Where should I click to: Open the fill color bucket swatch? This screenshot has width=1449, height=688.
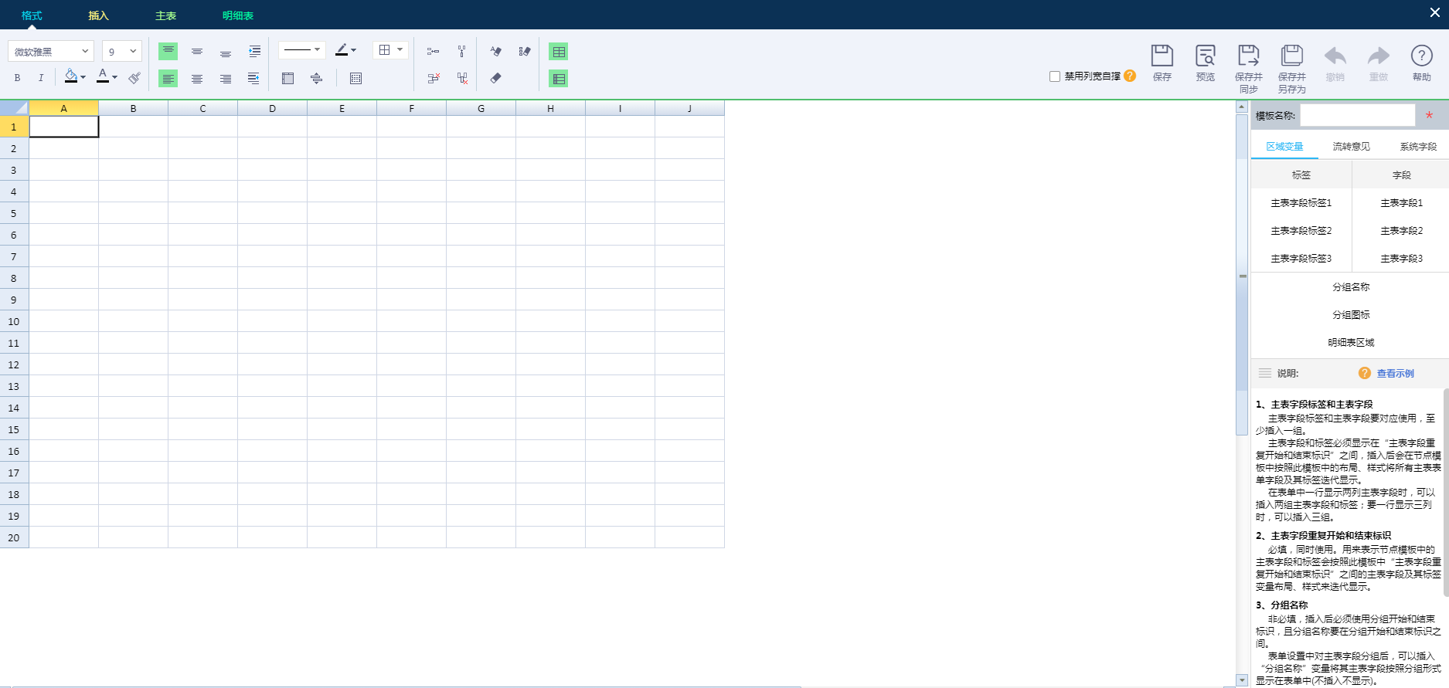[x=71, y=76]
